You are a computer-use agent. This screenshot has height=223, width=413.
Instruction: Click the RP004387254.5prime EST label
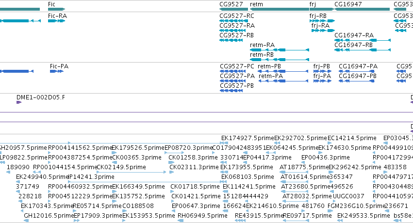point(80,158)
